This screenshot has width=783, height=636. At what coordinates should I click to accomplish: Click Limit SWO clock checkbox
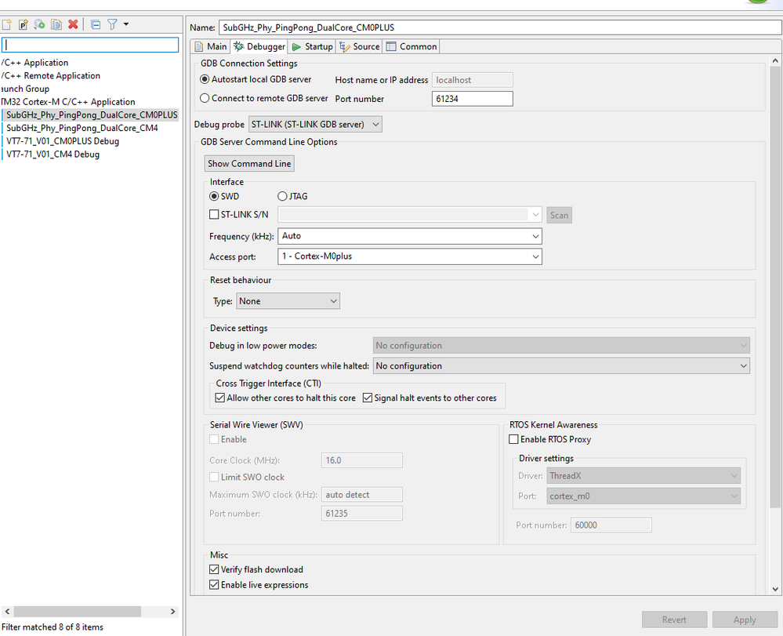pyautogui.click(x=214, y=477)
